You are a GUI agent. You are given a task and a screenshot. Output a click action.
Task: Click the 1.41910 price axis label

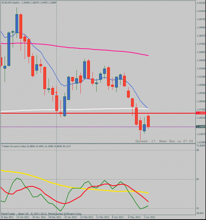point(201,11)
